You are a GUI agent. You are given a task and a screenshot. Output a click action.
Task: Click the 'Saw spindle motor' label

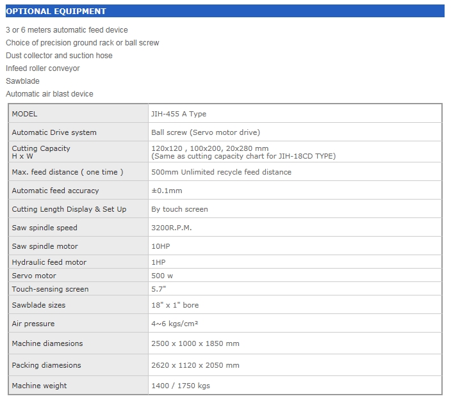click(45, 246)
